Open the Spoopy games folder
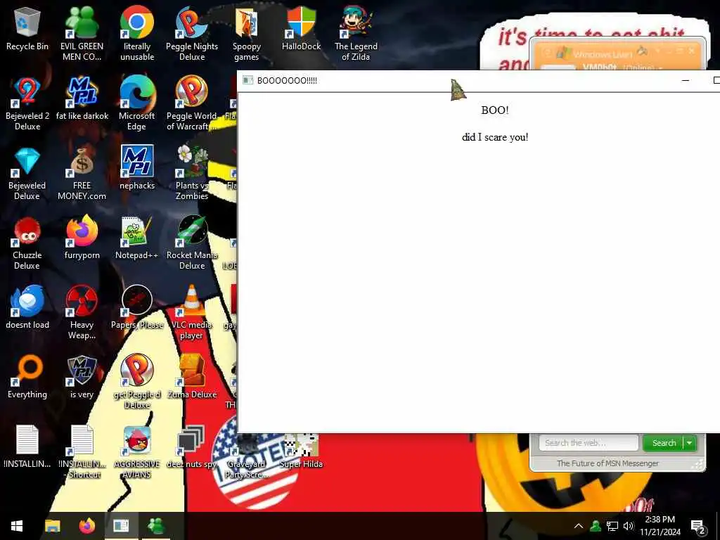Screen dimensions: 720x540 (x=247, y=34)
